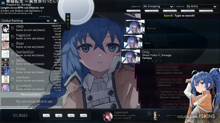220x123 pixels.
Task: Select the Hard difficulty card
Action: tap(172, 42)
